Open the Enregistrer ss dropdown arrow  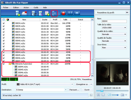click(x=91, y=84)
